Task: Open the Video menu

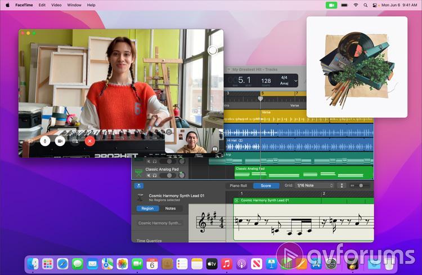Action: pos(56,5)
